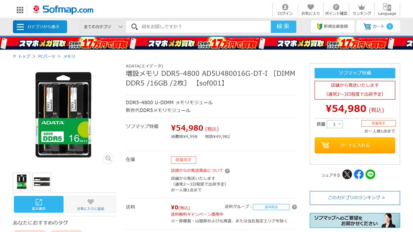Share on Facebook icon

[x=359, y=175]
